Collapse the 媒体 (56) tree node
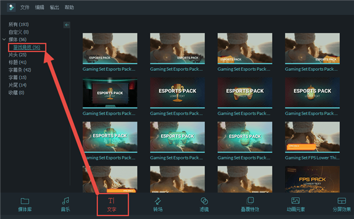The width and height of the screenshot is (354, 219). click(x=4, y=40)
